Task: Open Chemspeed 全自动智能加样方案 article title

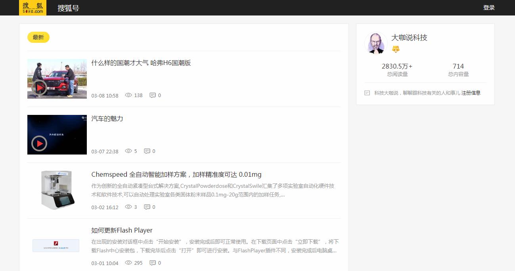Action: click(x=176, y=174)
